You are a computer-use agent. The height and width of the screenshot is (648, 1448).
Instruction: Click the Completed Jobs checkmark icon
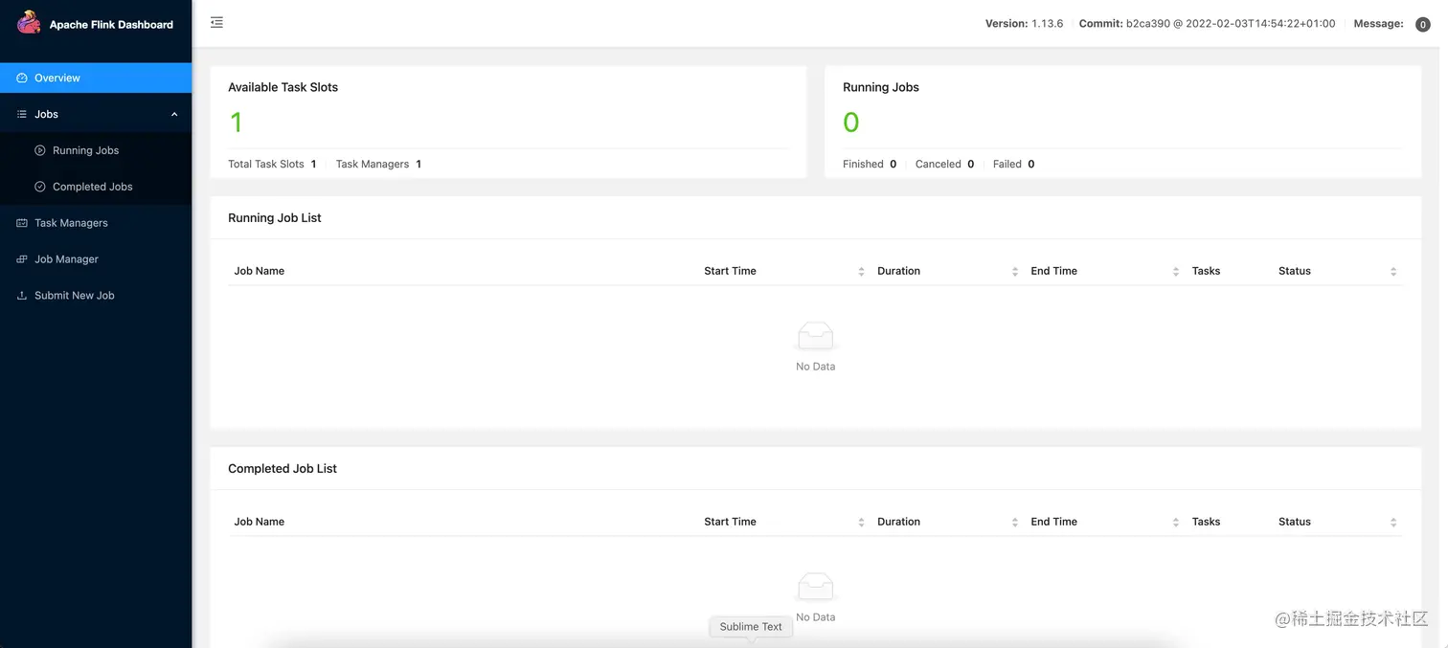pyautogui.click(x=40, y=187)
